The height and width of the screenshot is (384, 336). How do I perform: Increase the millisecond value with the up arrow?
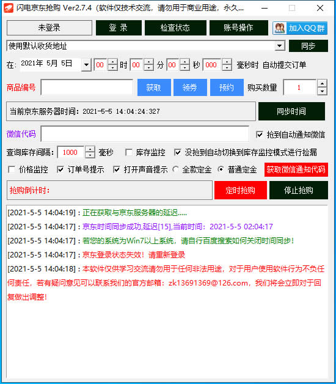coord(227,62)
